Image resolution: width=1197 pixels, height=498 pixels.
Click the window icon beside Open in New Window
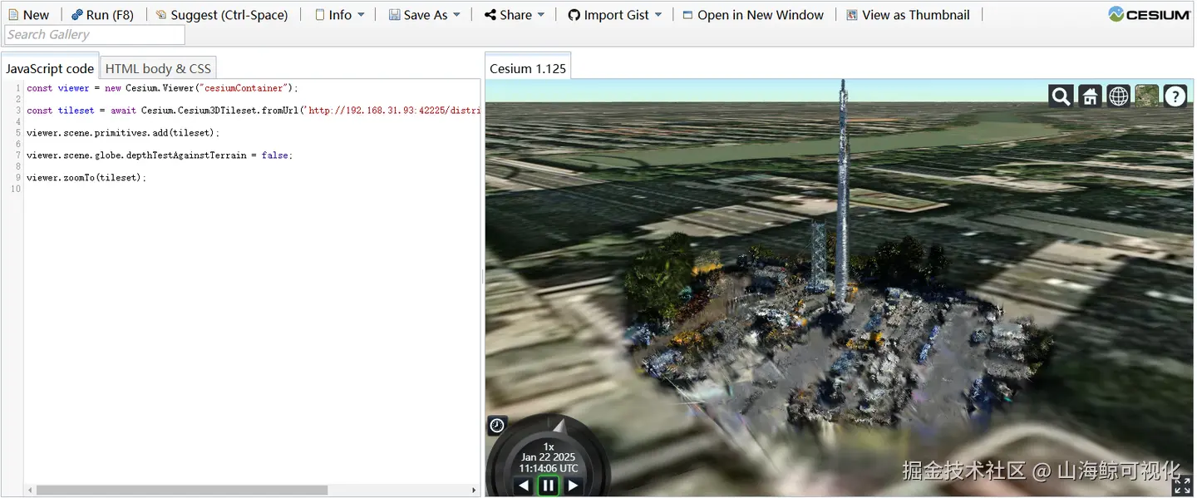(687, 15)
